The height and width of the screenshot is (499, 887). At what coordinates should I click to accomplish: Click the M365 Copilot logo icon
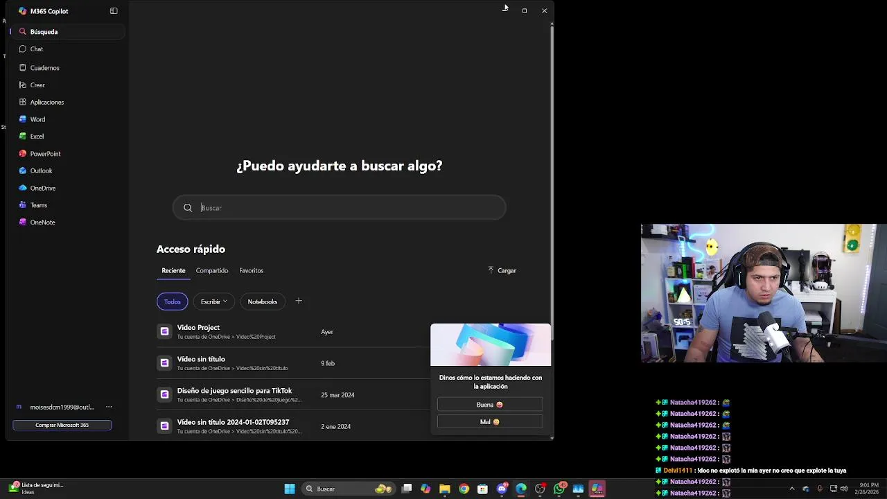point(23,11)
